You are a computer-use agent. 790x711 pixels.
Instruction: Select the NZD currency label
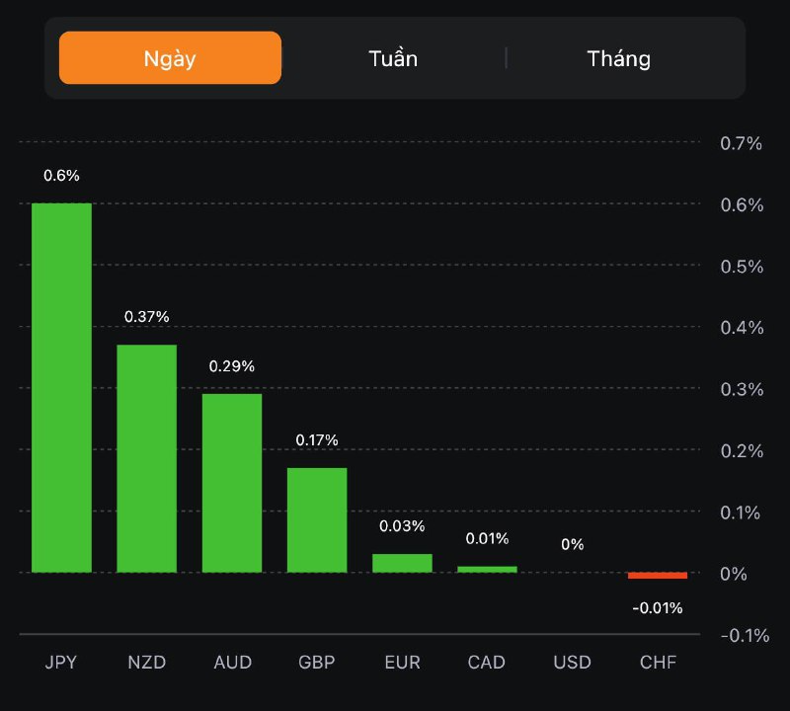[x=147, y=662]
